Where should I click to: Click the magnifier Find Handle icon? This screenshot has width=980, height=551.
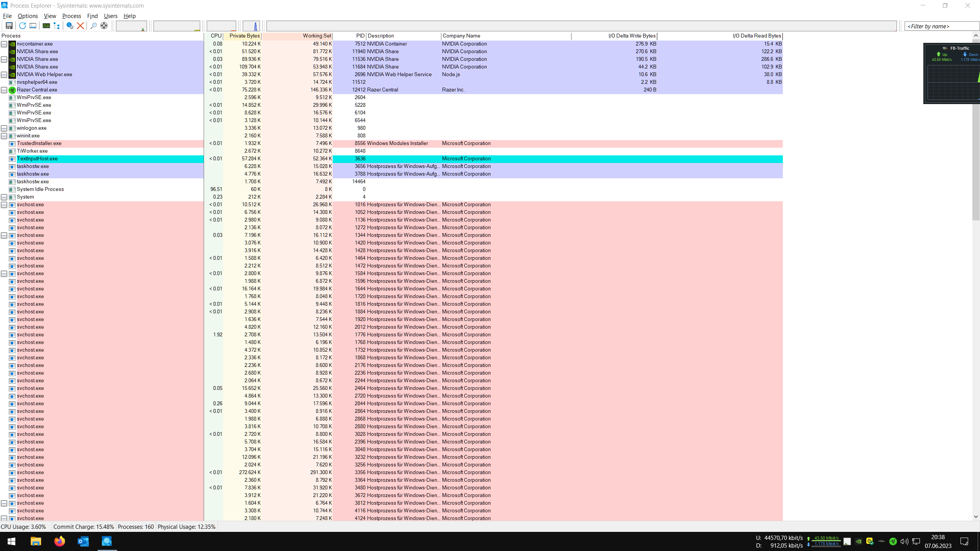pyautogui.click(x=93, y=26)
